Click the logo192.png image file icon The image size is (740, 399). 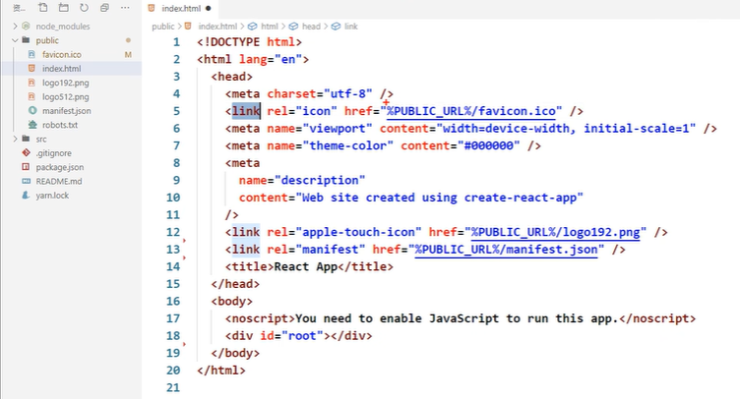point(31,83)
